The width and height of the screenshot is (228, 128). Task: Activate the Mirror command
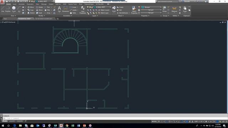pyautogui.click(x=40, y=10)
